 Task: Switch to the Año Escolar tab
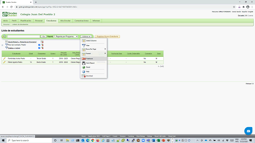65,21
